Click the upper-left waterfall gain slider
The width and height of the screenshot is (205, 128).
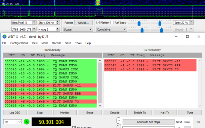[x=139, y=23]
